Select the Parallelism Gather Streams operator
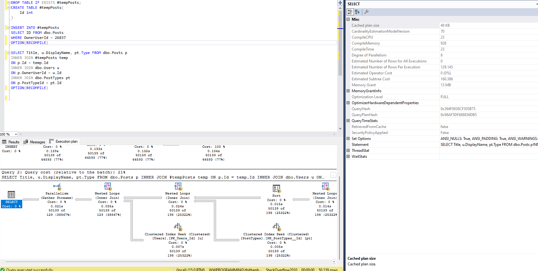Image resolution: width=538 pixels, height=271 pixels. [x=57, y=200]
